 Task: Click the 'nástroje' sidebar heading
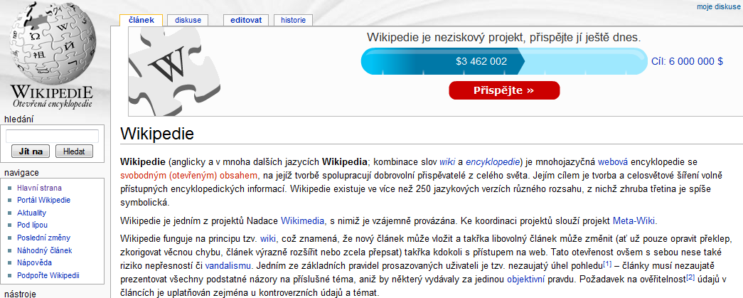20,294
